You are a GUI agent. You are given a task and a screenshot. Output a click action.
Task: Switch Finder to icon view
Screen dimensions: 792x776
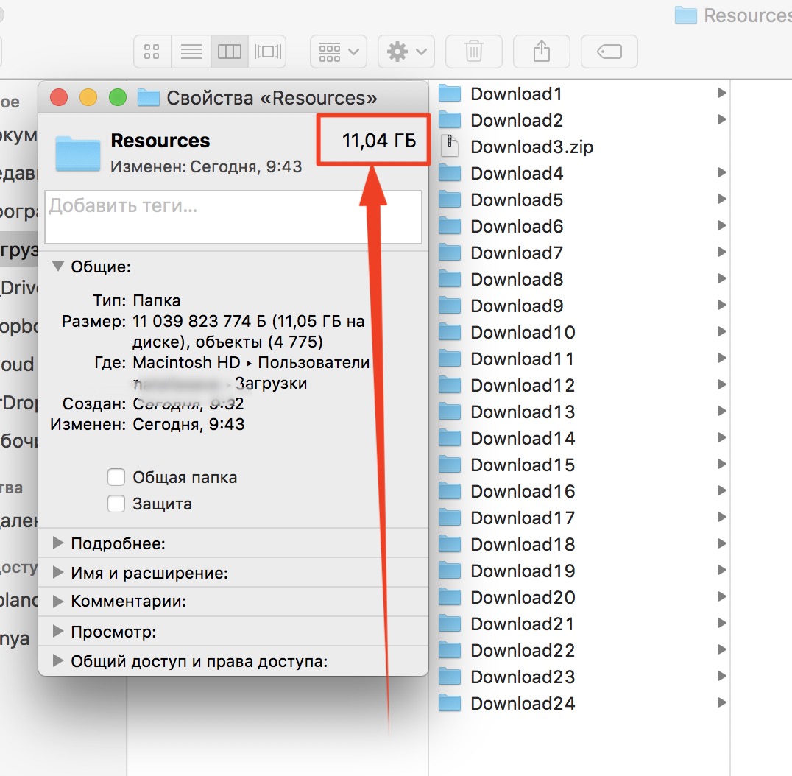tap(152, 52)
